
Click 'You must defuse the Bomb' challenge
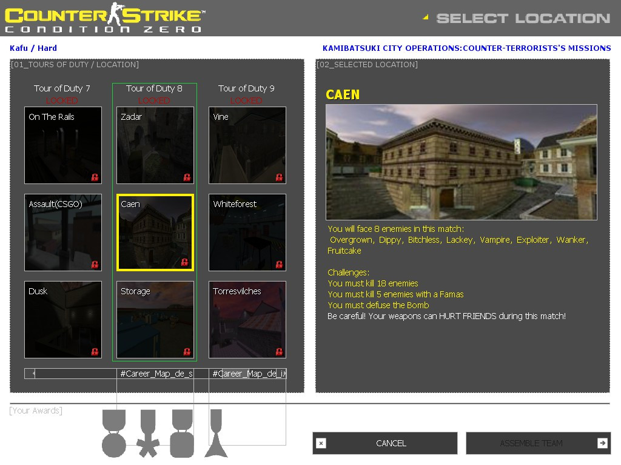point(378,305)
